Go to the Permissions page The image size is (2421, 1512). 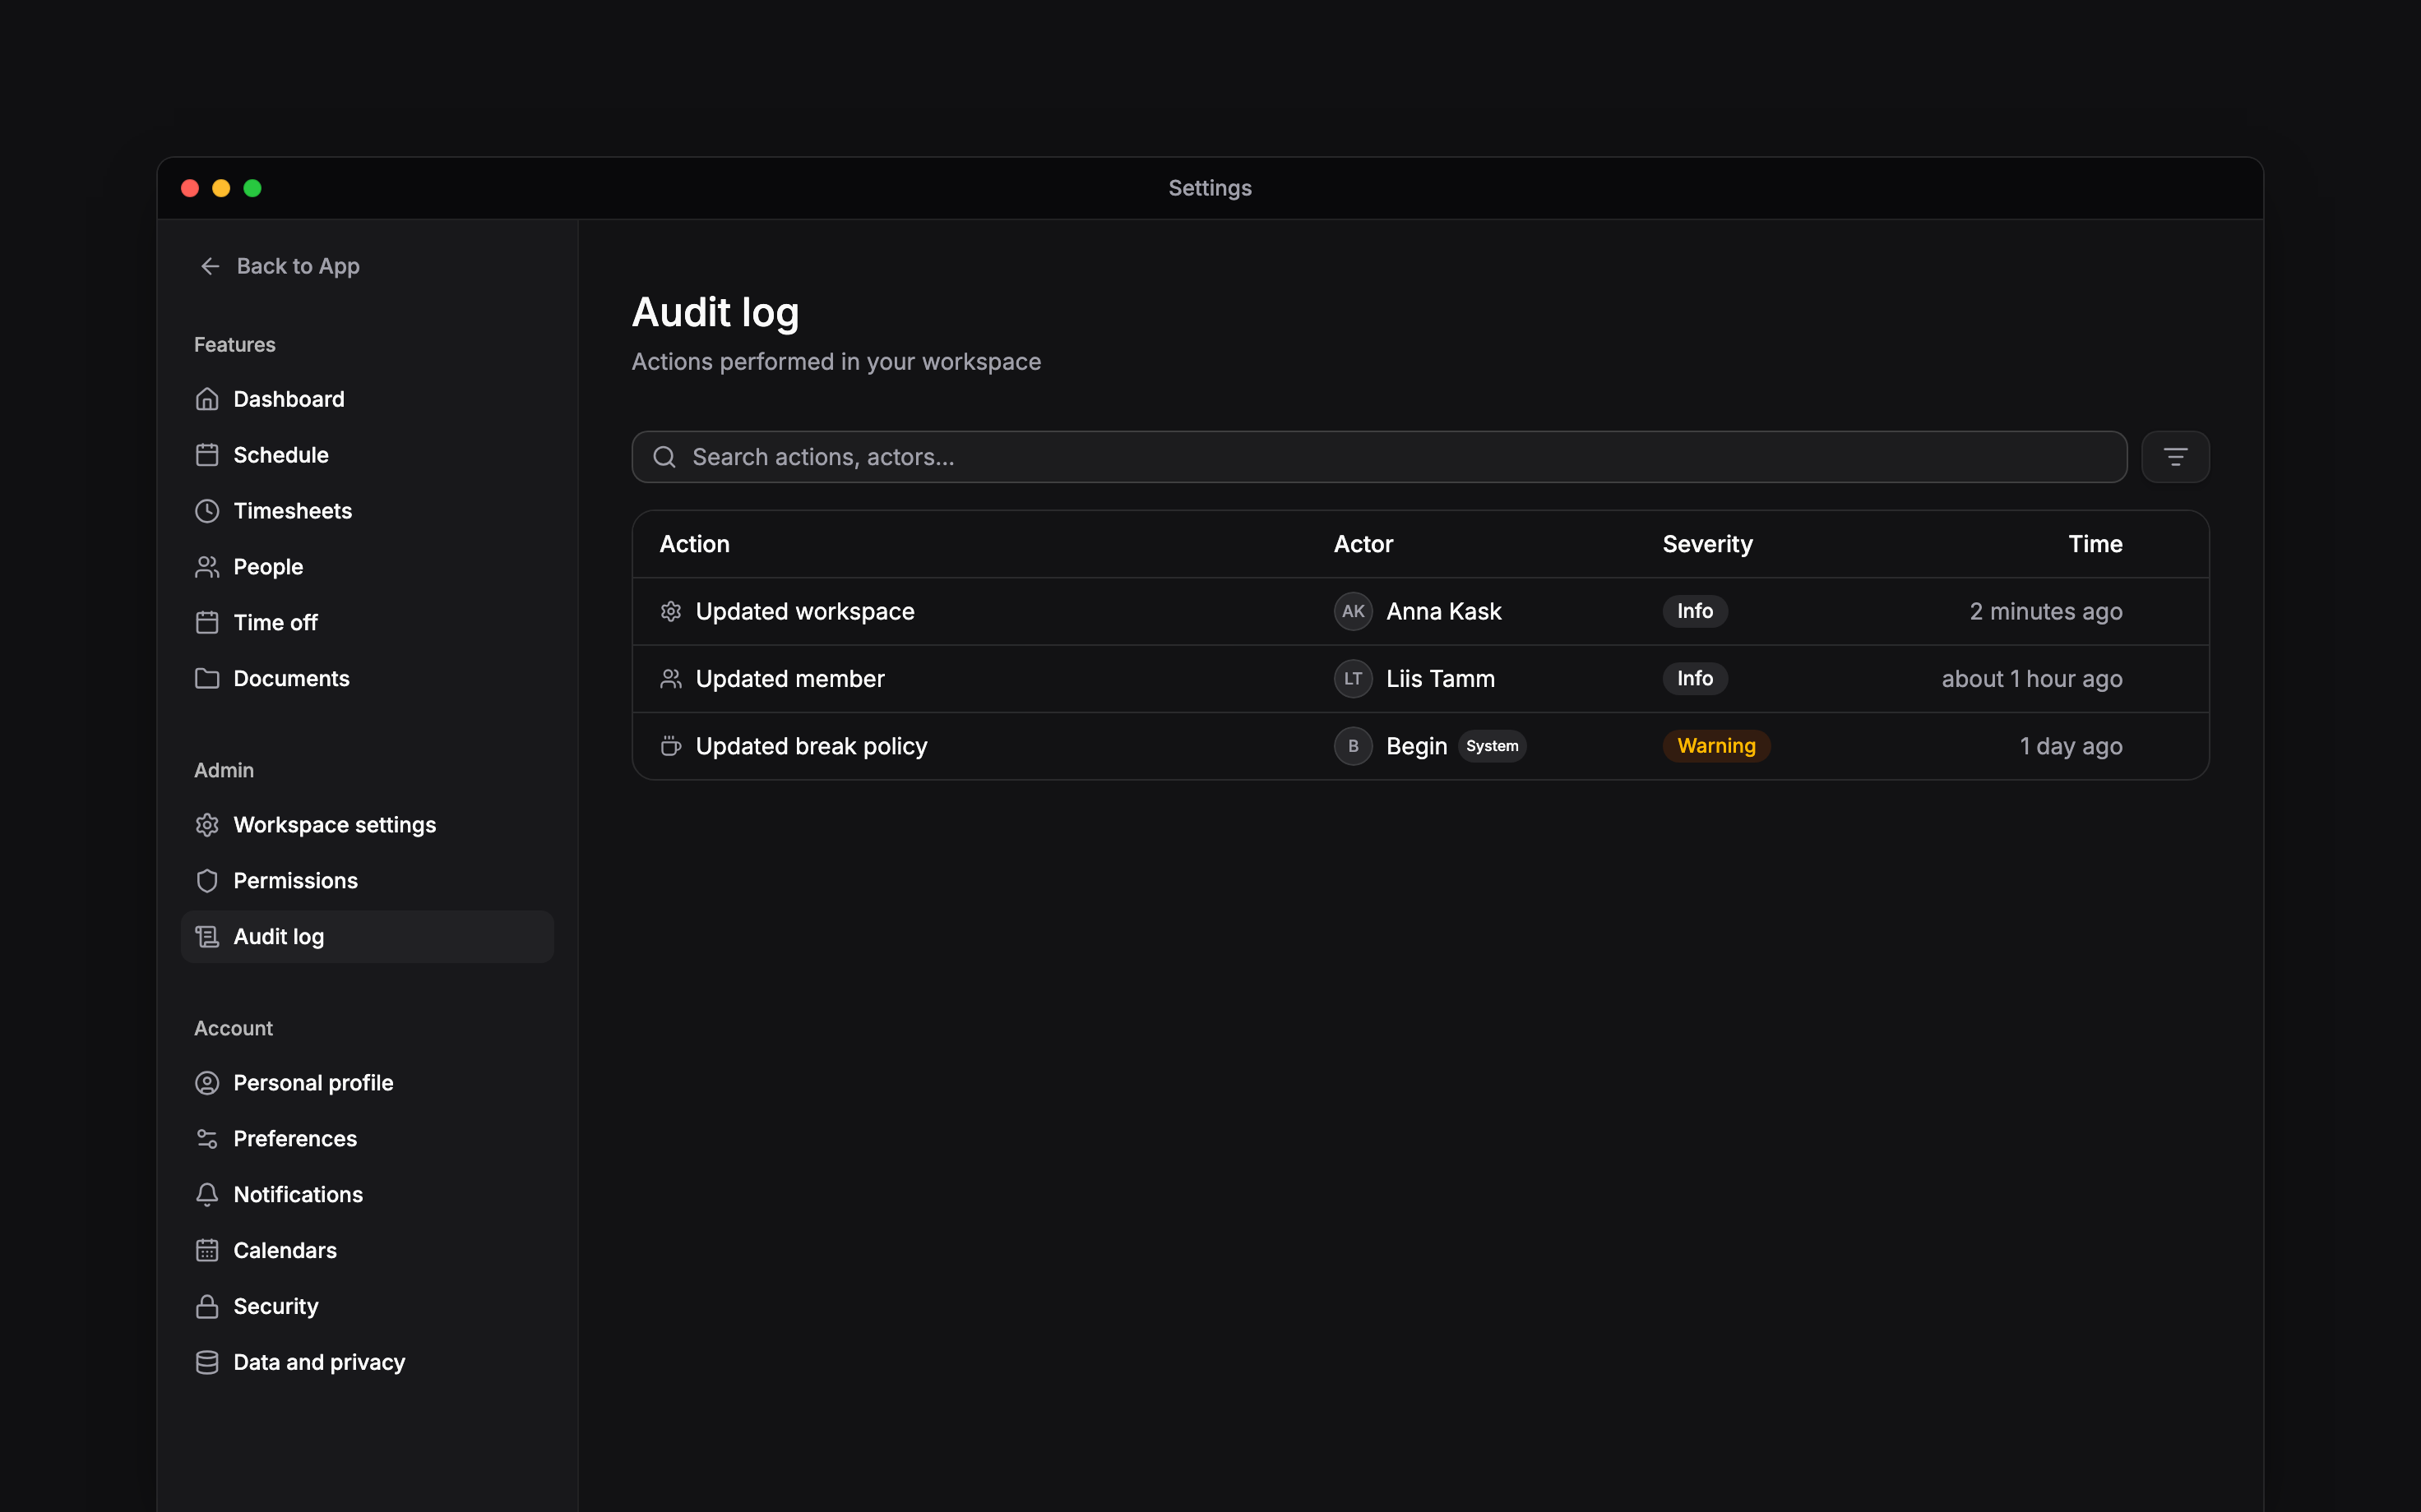tap(367, 881)
